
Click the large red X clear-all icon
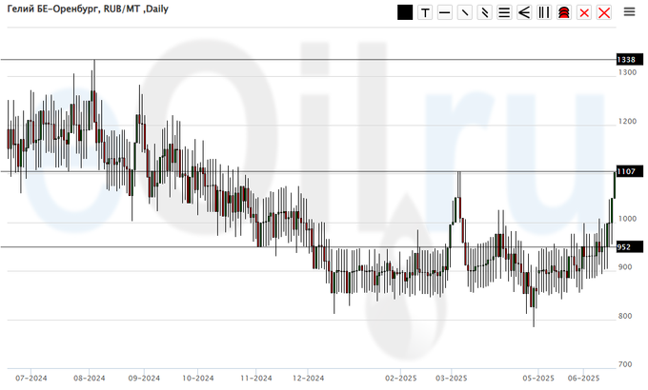coord(603,12)
